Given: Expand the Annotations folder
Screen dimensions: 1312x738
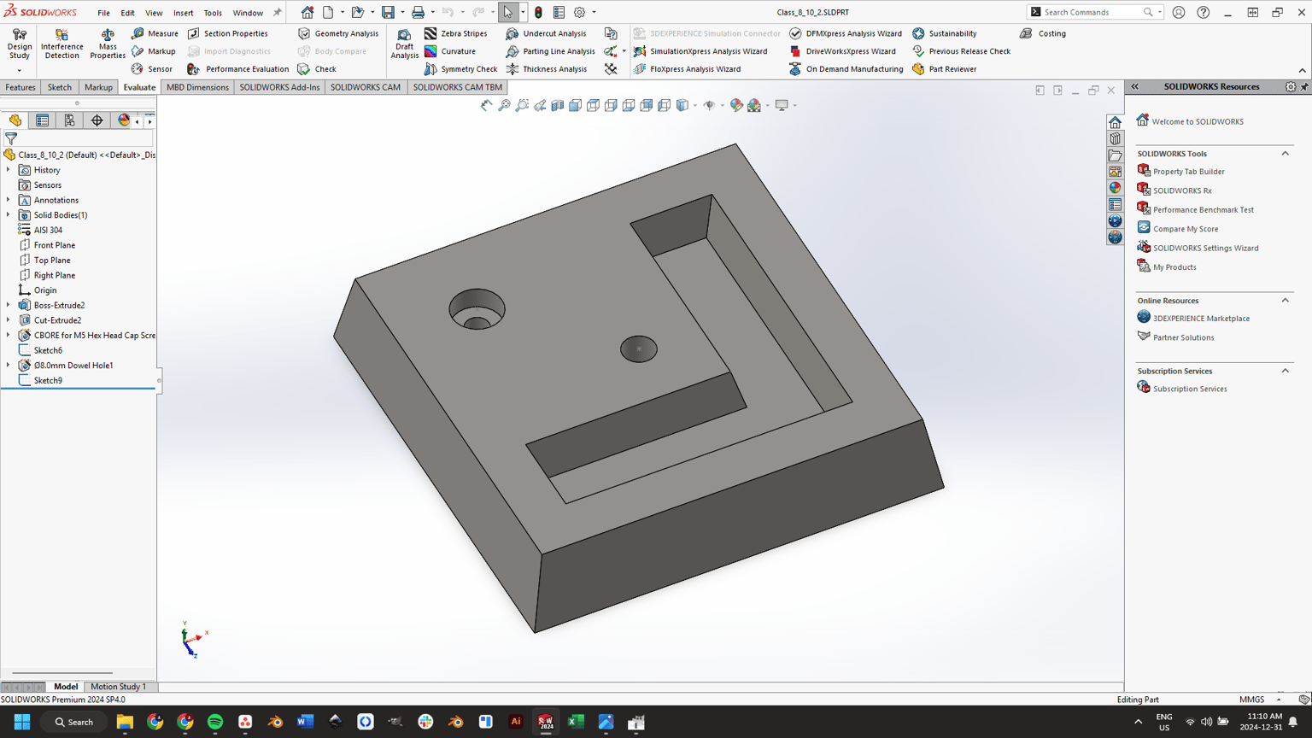Looking at the screenshot, I should 9,200.
